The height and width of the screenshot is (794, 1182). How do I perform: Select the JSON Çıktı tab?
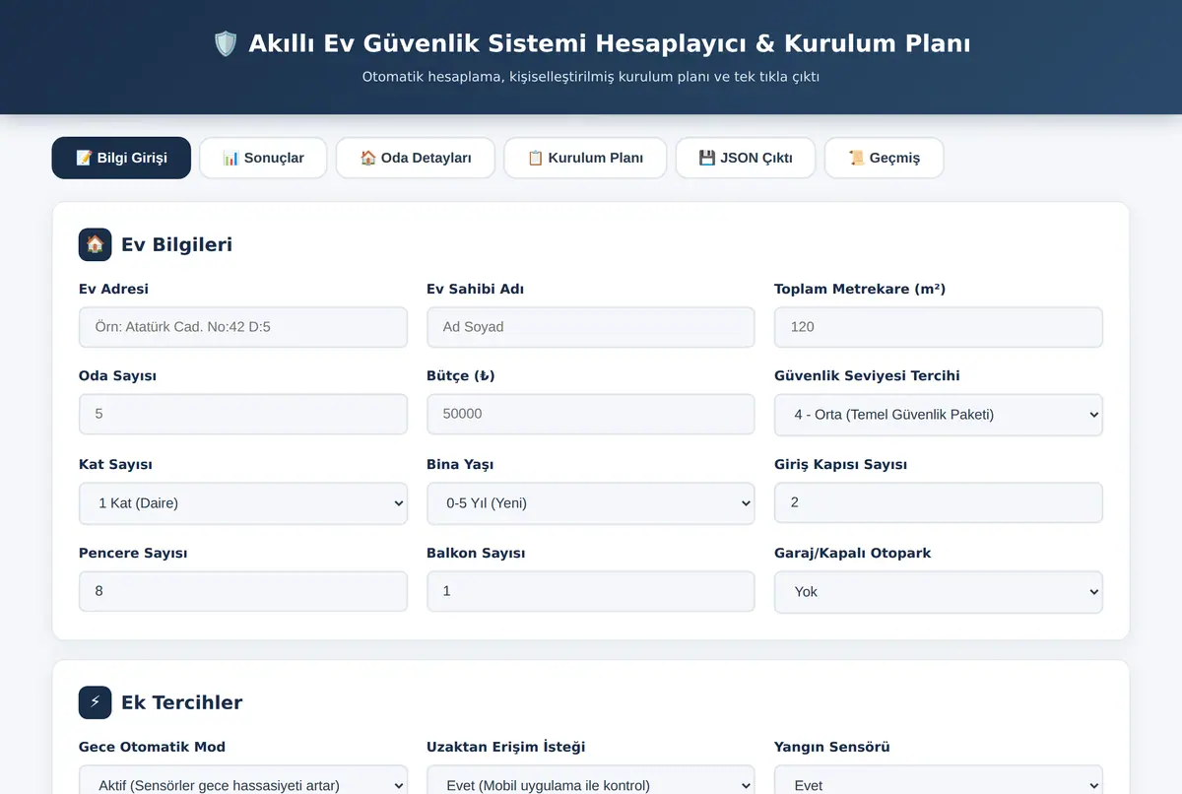tap(746, 158)
